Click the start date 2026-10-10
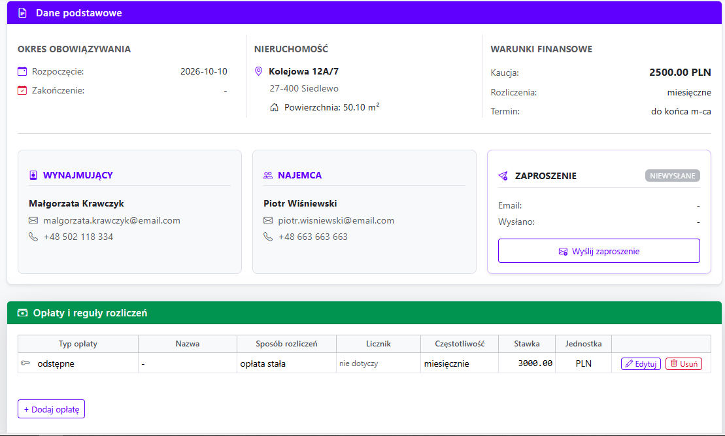Image resolution: width=725 pixels, height=436 pixels. 204,71
